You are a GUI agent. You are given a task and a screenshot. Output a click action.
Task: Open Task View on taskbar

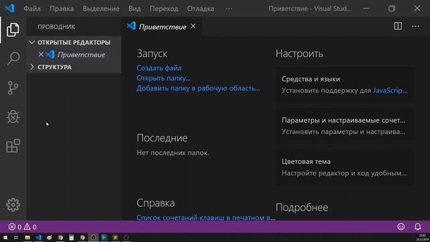pyautogui.click(x=16, y=237)
